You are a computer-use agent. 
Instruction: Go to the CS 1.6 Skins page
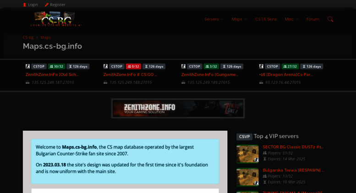click(266, 19)
